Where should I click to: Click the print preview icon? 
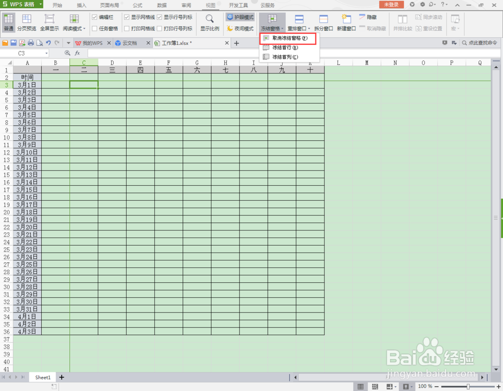pyautogui.click(x=39, y=43)
